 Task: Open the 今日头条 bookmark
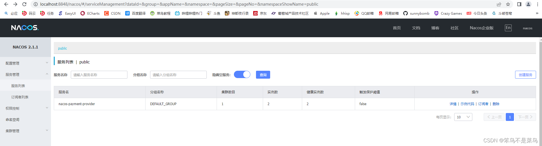(477, 13)
